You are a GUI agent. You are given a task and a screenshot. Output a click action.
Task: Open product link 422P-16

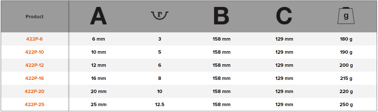coord(34,78)
